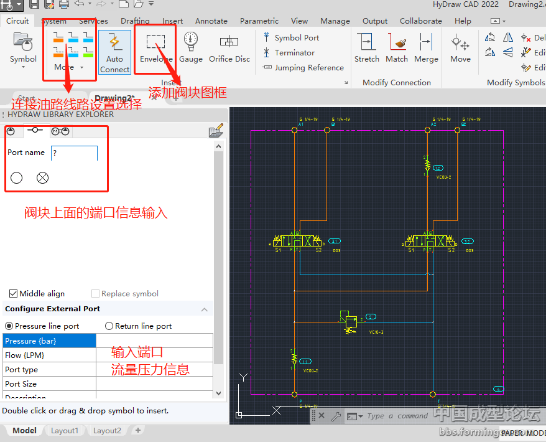The width and height of the screenshot is (546, 442).
Task: Select Pressure line port radio button
Action: click(x=9, y=326)
